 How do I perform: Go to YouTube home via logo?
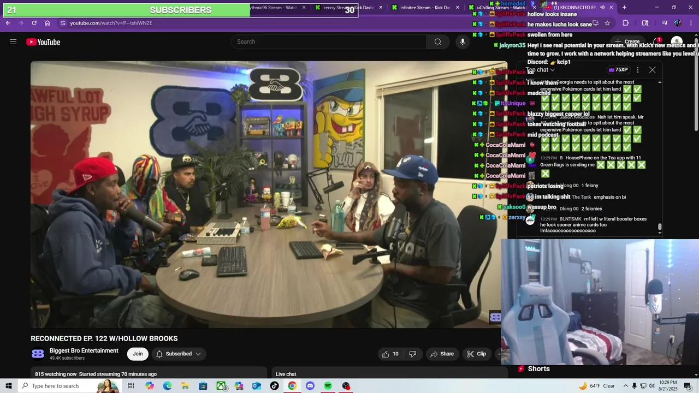pyautogui.click(x=43, y=42)
